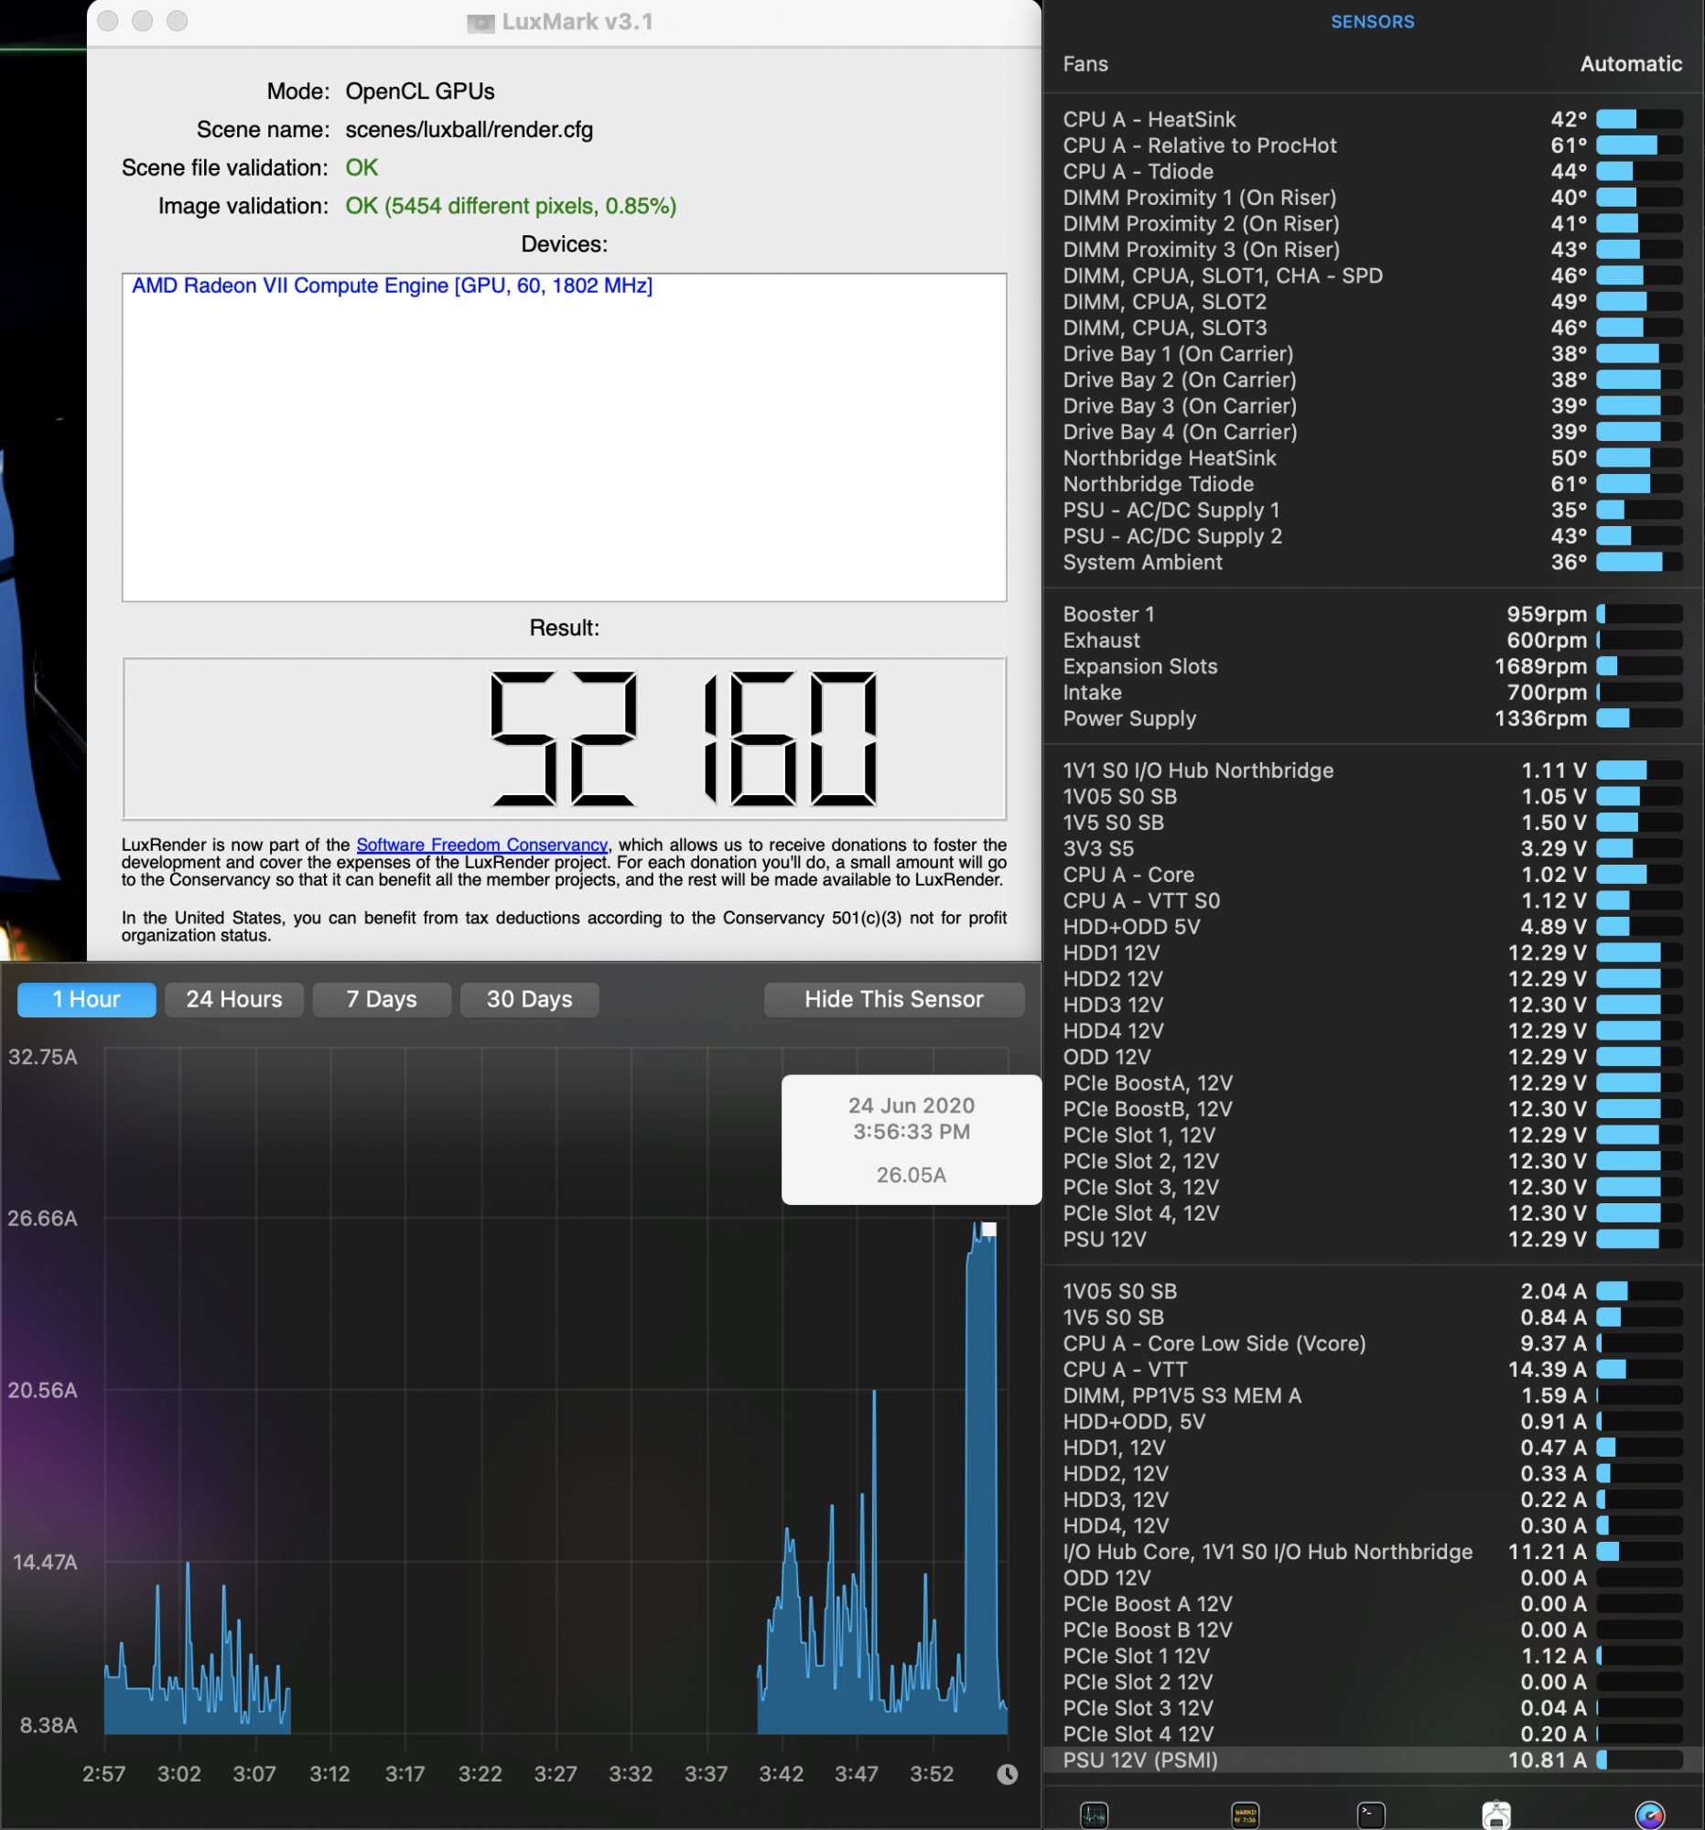This screenshot has height=1830, width=1705.
Task: Click the Booster 1 fan row
Action: tap(1373, 614)
